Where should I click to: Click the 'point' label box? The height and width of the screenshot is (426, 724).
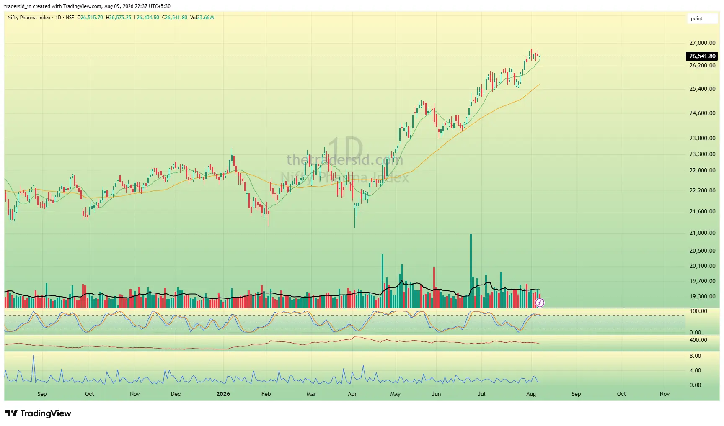tap(702, 18)
